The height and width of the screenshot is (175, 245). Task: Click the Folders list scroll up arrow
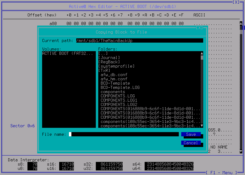click(202, 53)
